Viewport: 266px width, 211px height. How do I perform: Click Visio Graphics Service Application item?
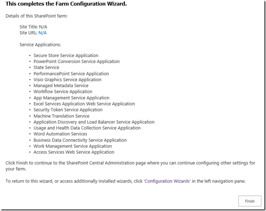(67, 80)
